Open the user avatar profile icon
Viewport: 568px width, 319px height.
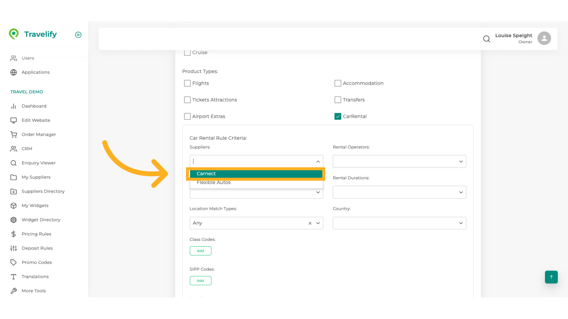pos(544,38)
